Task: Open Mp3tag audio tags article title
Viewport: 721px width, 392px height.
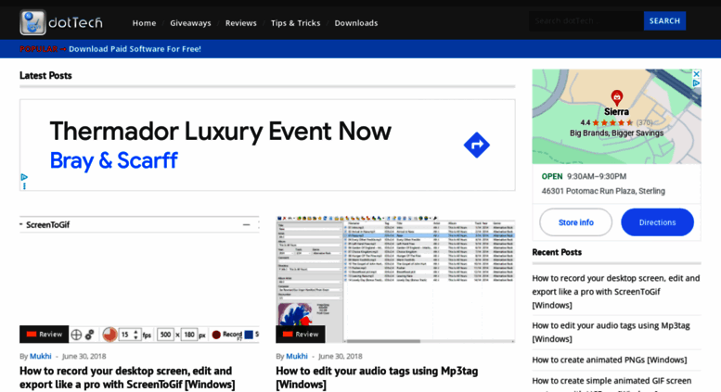Action: (x=377, y=377)
